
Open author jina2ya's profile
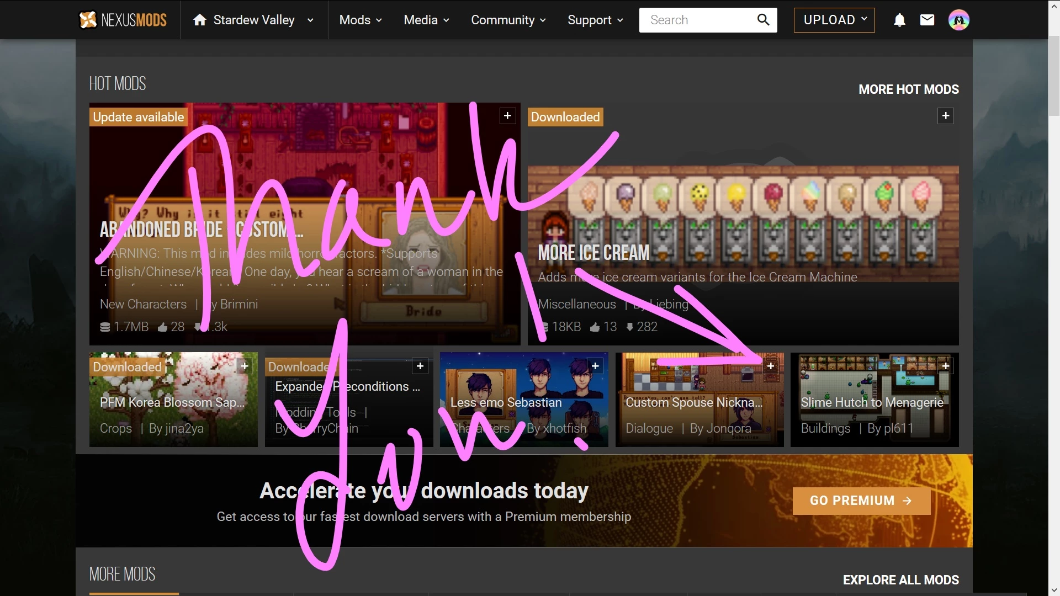[184, 428]
